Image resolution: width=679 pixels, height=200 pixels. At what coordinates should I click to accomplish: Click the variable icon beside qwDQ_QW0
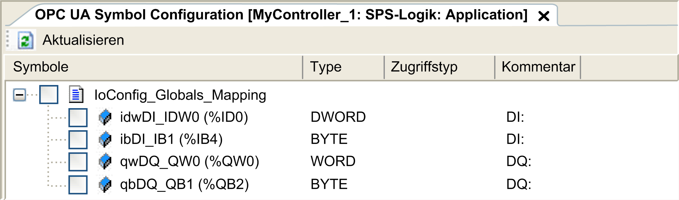pos(105,162)
